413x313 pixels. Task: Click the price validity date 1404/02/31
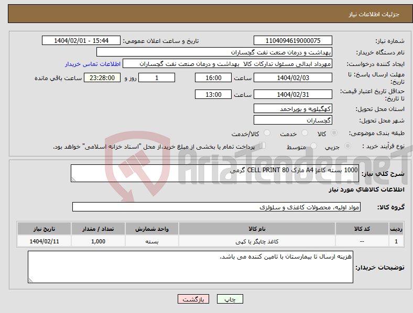click(x=293, y=94)
